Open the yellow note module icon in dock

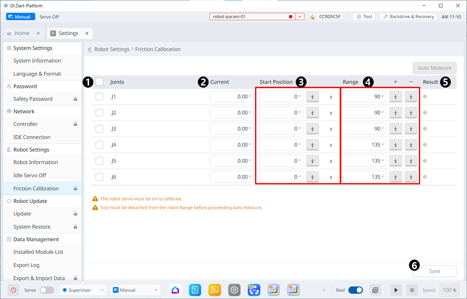click(x=214, y=290)
